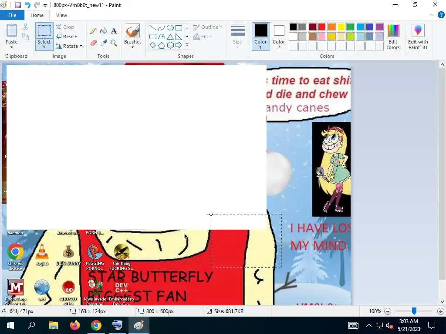Pick the indigo color swatch
This screenshot has height=334, width=446.
[369, 27]
